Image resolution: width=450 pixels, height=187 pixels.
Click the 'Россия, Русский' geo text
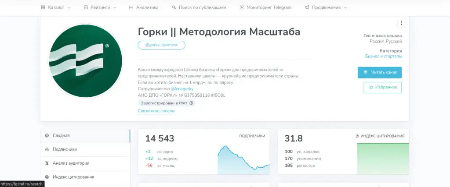[386, 42]
